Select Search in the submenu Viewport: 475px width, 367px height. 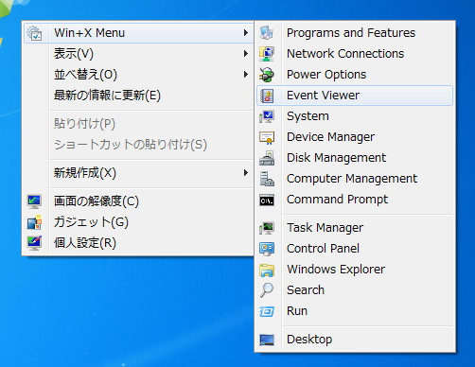point(355,290)
